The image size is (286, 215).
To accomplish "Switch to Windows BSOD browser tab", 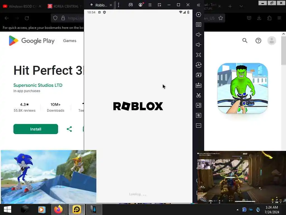I will (x=22, y=6).
